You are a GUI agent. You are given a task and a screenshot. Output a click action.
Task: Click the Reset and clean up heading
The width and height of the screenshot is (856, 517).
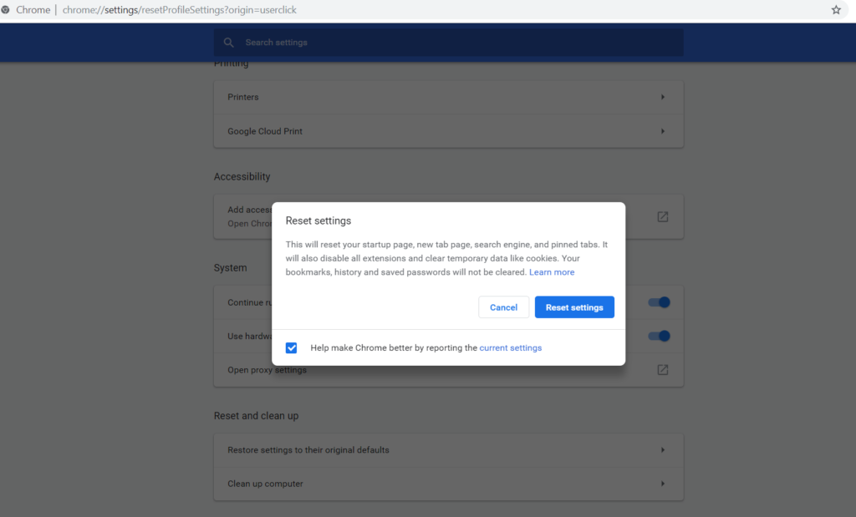point(256,416)
